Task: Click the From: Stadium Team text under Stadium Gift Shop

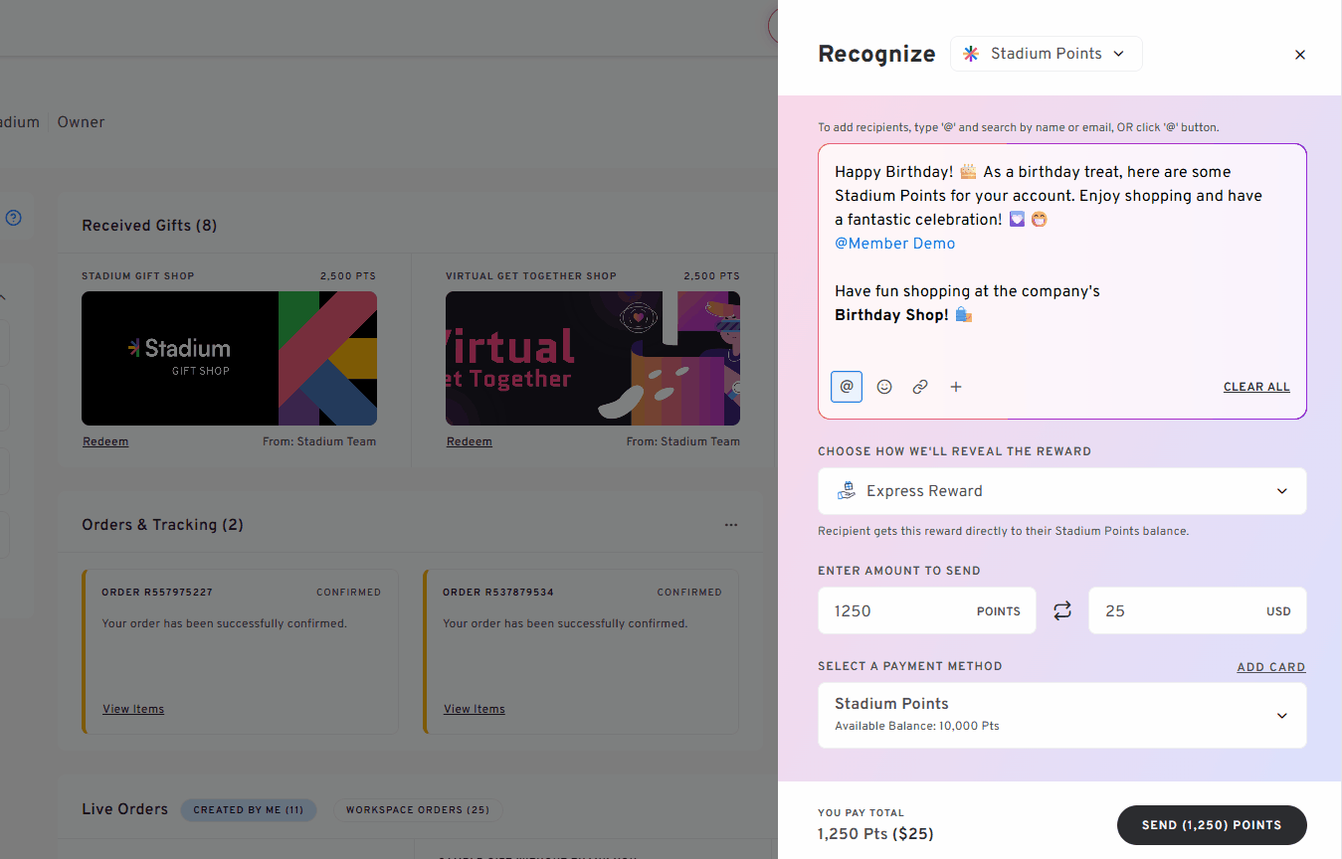Action: click(319, 441)
